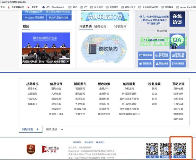Screen dimensions: 196x160
Task: Click the 网站纠错 icon button
Action: (162, 63)
